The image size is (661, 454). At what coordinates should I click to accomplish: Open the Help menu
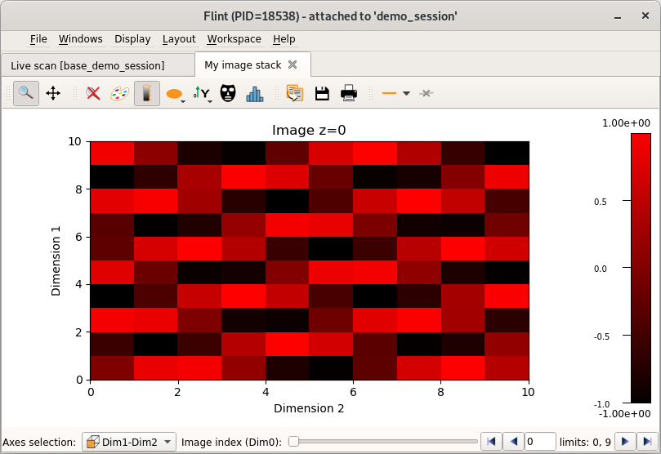284,39
